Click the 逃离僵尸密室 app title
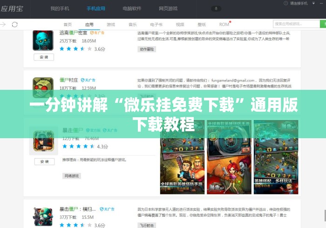 click(74, 33)
